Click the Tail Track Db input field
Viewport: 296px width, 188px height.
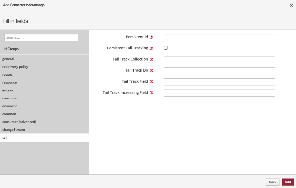click(219, 71)
